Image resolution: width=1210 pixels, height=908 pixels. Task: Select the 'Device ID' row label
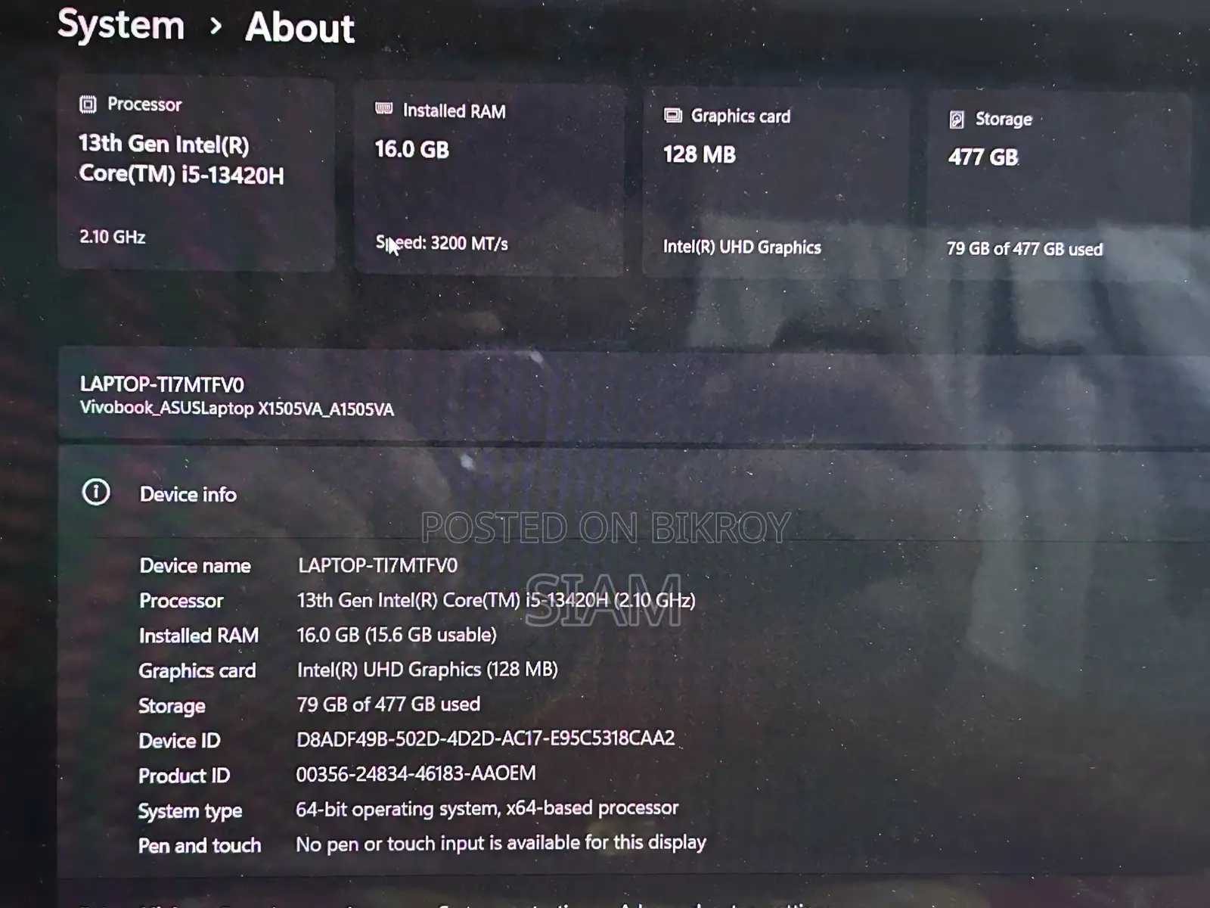point(179,741)
